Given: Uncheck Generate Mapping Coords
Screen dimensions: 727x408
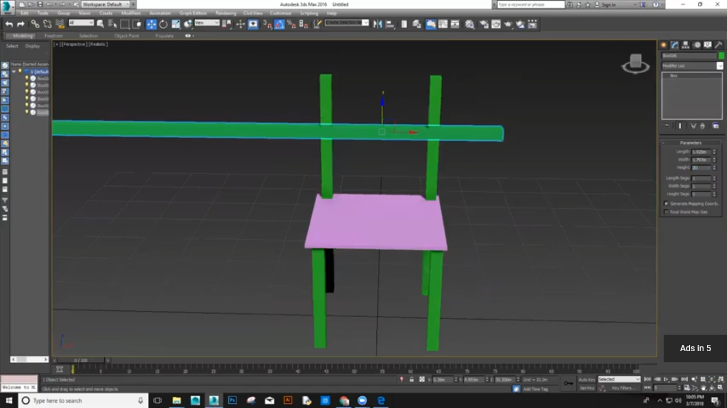Looking at the screenshot, I should [x=666, y=203].
